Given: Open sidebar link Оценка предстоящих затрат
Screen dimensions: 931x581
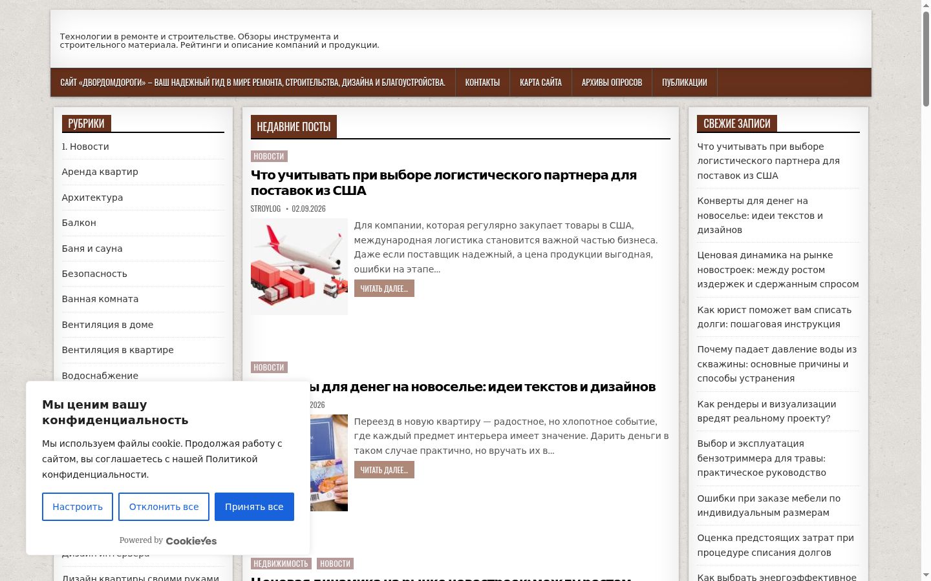Looking at the screenshot, I should (x=775, y=545).
